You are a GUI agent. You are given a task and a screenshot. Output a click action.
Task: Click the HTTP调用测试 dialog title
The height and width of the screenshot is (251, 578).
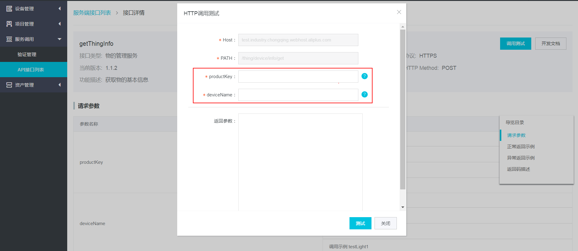(x=201, y=13)
